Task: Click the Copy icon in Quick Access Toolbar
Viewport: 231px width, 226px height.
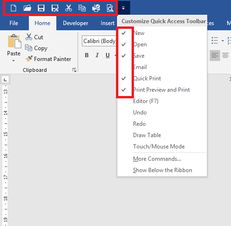Action: [82, 8]
